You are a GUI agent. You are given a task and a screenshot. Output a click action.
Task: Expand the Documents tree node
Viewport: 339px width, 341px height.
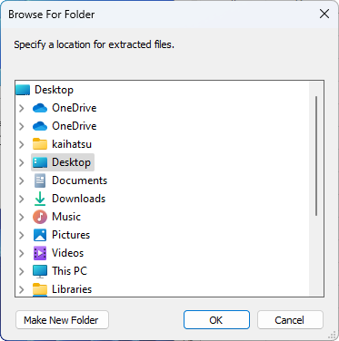(22, 180)
